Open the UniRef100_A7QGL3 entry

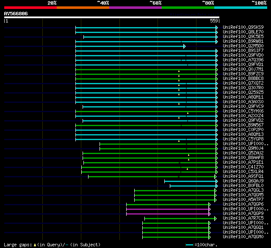tap(243, 190)
